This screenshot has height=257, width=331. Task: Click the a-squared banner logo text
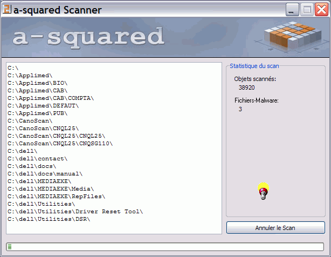[88, 36]
